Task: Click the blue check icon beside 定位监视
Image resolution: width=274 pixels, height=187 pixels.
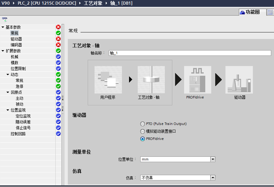Action: pyautogui.click(x=58, y=116)
